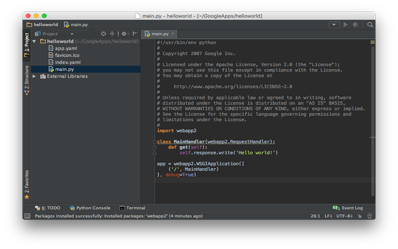The image size is (398, 249).
Task: Click the shebang line #!/usr/bin/env python
Action: (x=186, y=42)
